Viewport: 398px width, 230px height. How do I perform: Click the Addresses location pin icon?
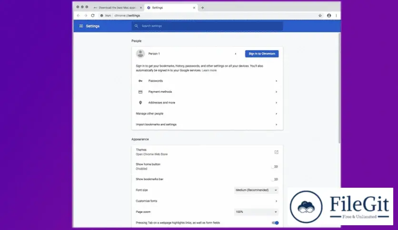[140, 103]
